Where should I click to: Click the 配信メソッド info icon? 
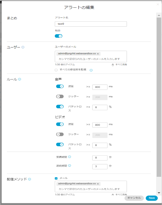30,179
